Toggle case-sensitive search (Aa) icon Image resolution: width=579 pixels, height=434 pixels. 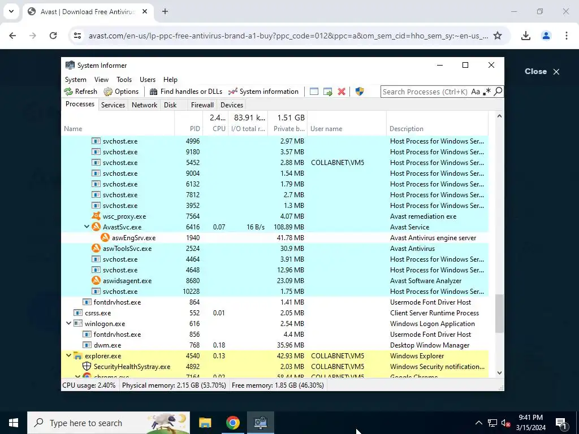[476, 92]
